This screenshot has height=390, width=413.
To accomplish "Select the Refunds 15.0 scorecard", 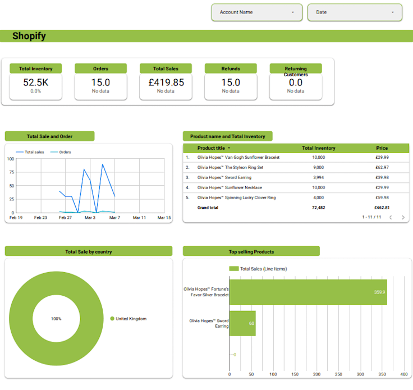I will pyautogui.click(x=231, y=81).
